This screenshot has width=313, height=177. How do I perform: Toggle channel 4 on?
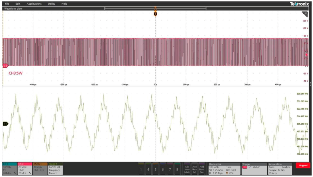148,169
